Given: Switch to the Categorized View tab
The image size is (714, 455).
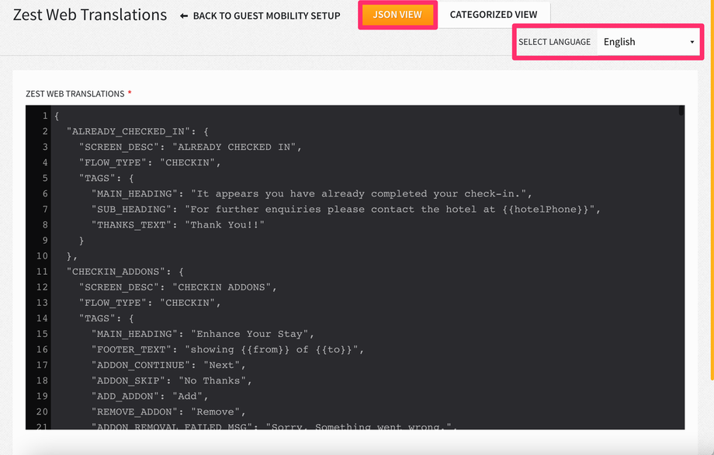Looking at the screenshot, I should [494, 15].
